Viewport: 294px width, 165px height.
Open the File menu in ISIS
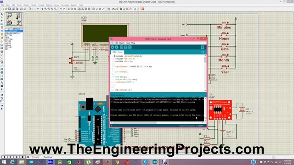tap(2, 5)
